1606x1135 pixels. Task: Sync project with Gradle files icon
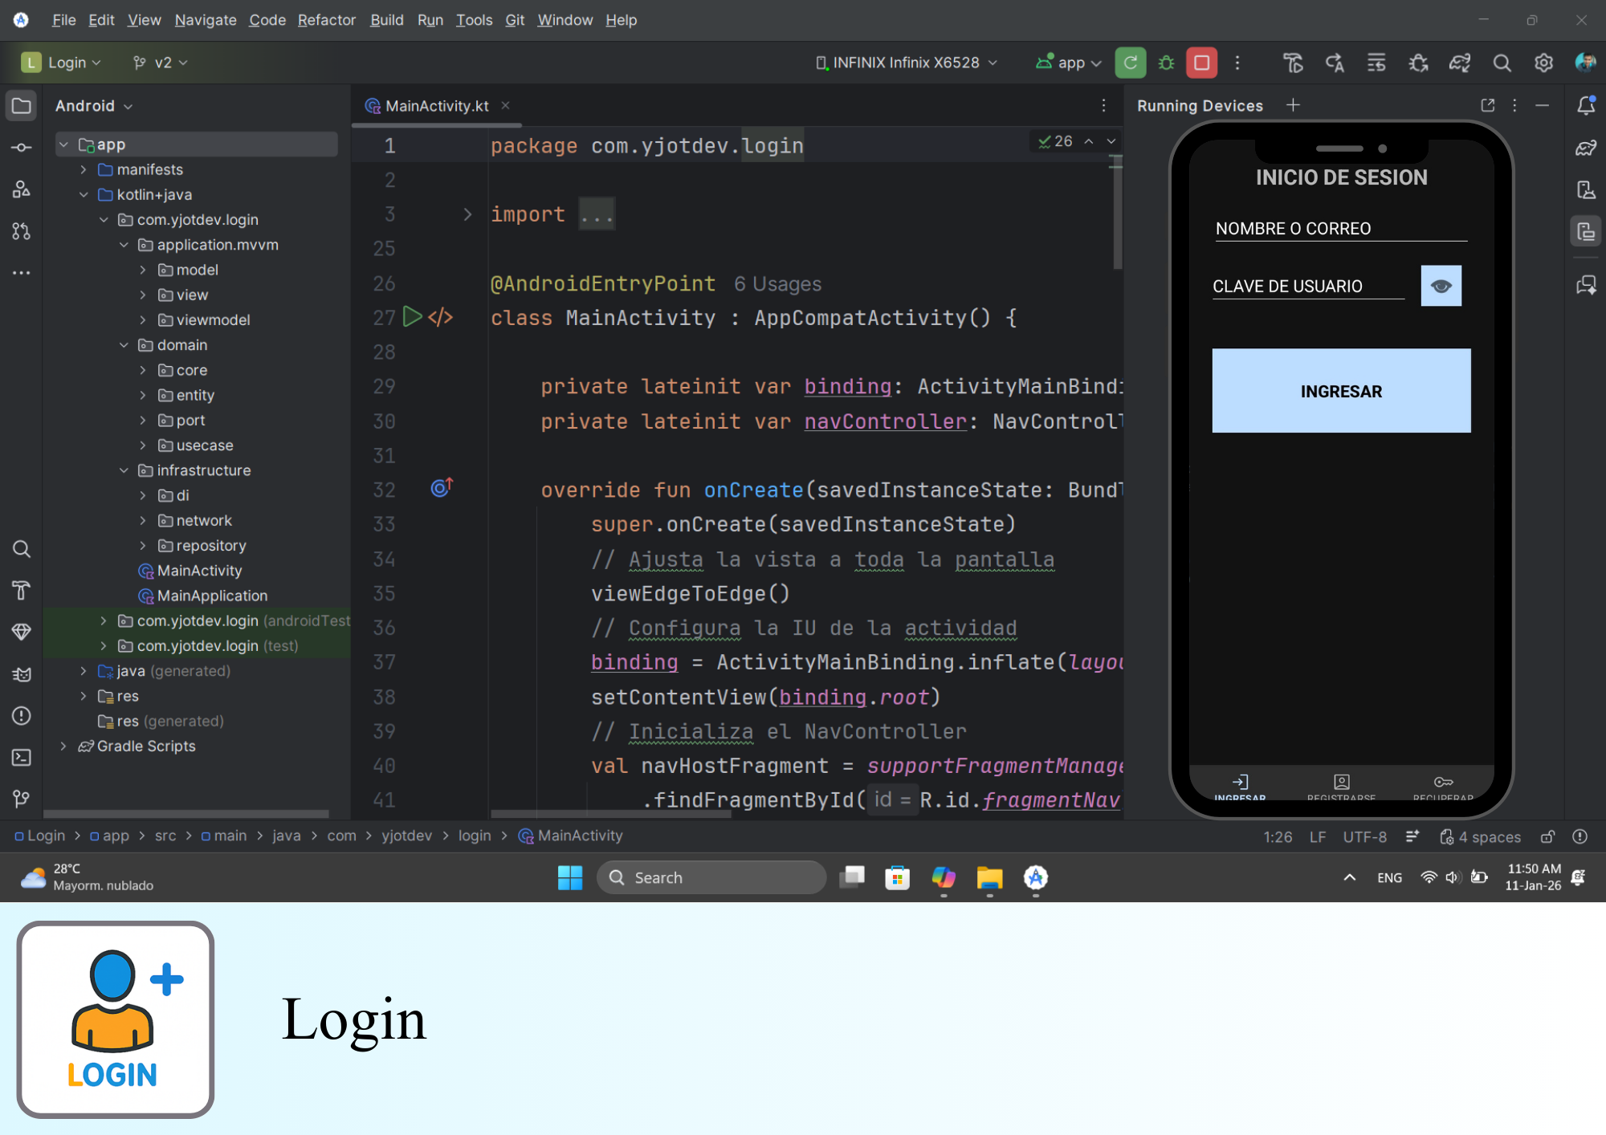tap(1460, 63)
